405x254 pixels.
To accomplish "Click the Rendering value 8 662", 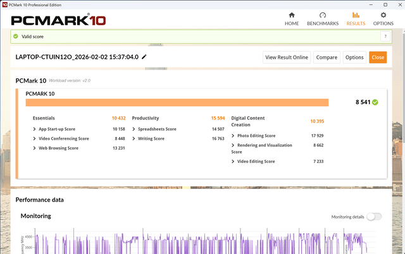I will (x=318, y=145).
